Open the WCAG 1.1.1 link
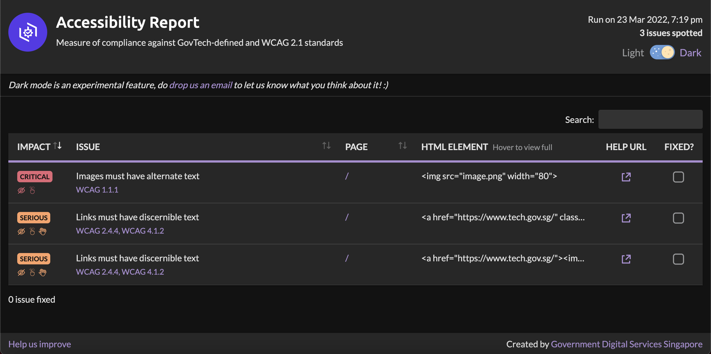This screenshot has height=354, width=711. [97, 189]
